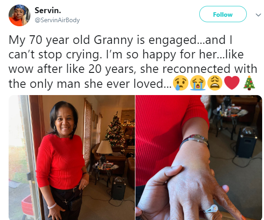
Task: Click Granny's face in the left photo
Action: [x=65, y=120]
